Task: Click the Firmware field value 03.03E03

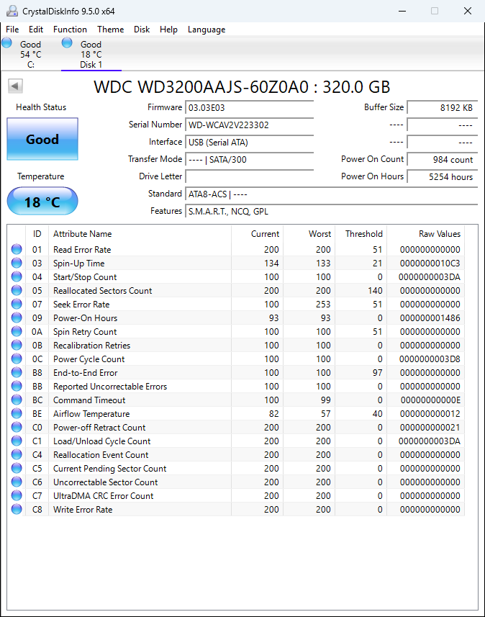Action: tap(250, 108)
